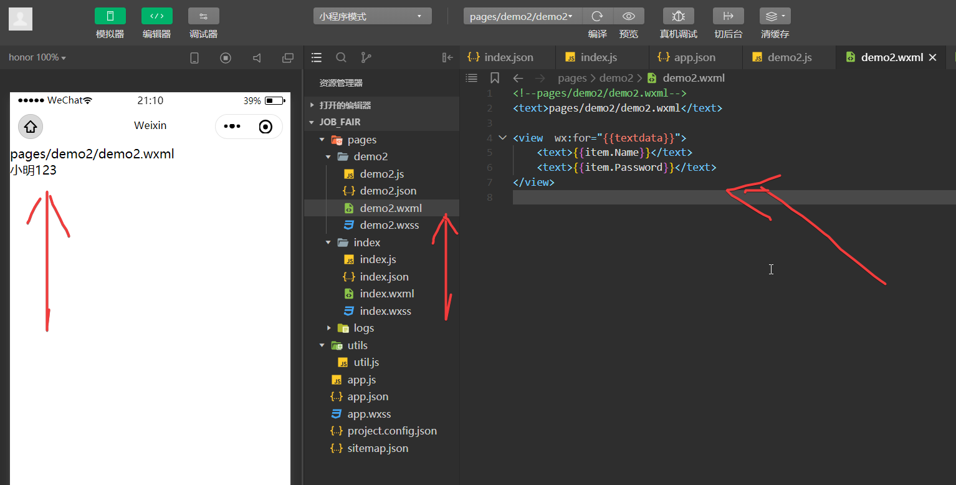The image size is (956, 485).
Task: Open the source control branch icon
Action: (x=366, y=57)
